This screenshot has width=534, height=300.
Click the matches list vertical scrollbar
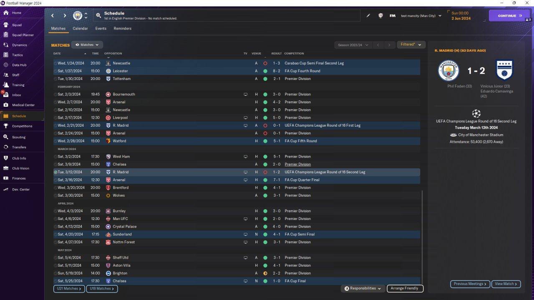422,237
